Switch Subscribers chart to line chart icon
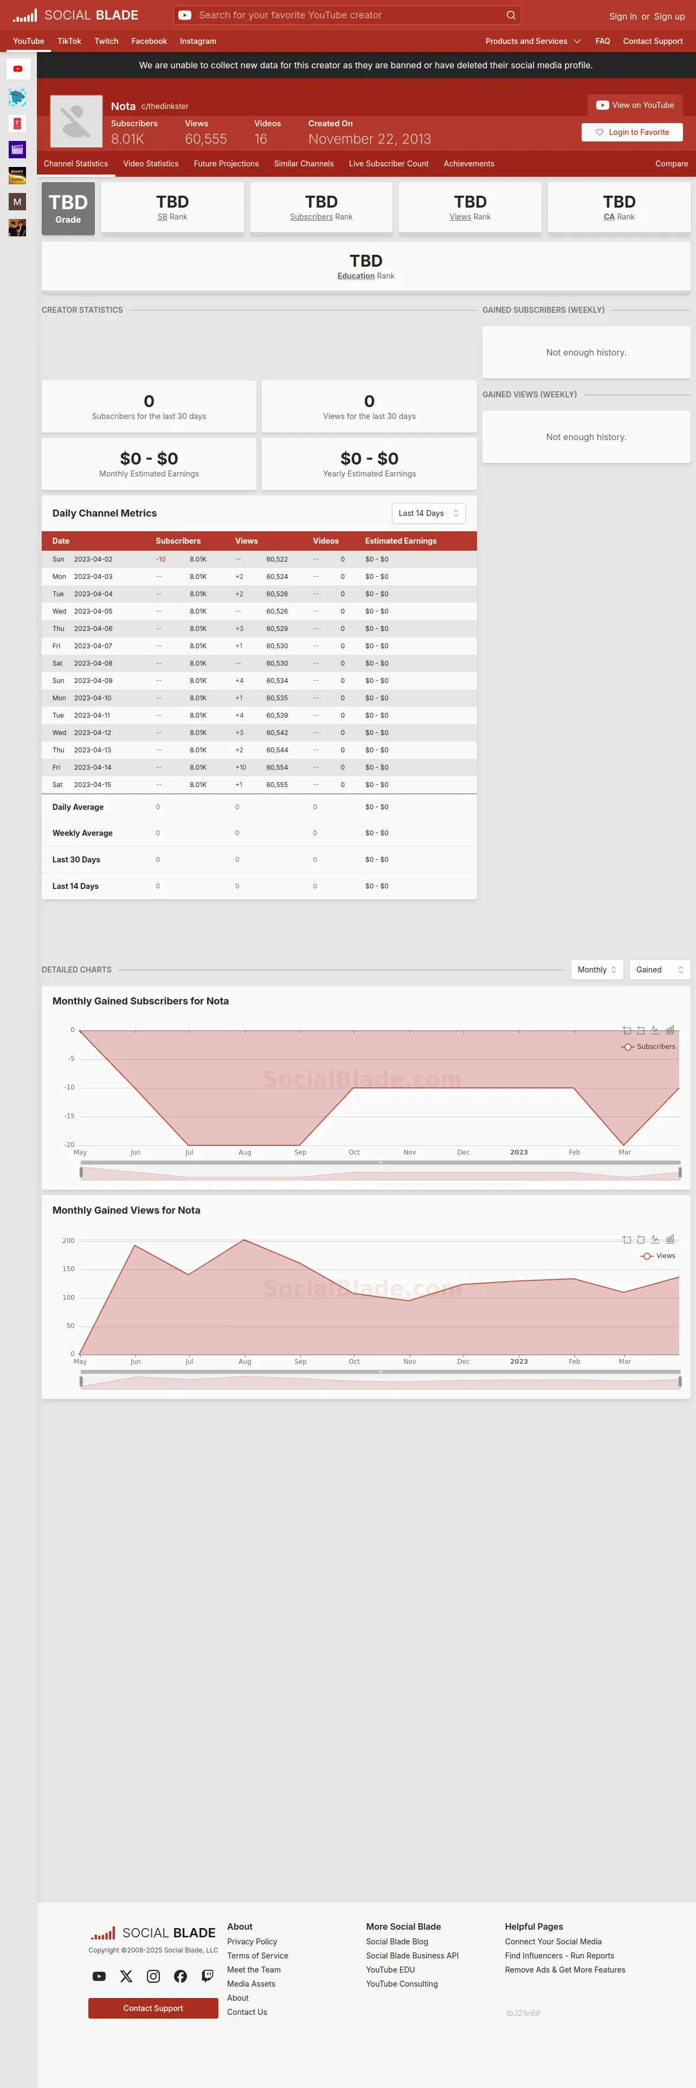 [655, 1030]
